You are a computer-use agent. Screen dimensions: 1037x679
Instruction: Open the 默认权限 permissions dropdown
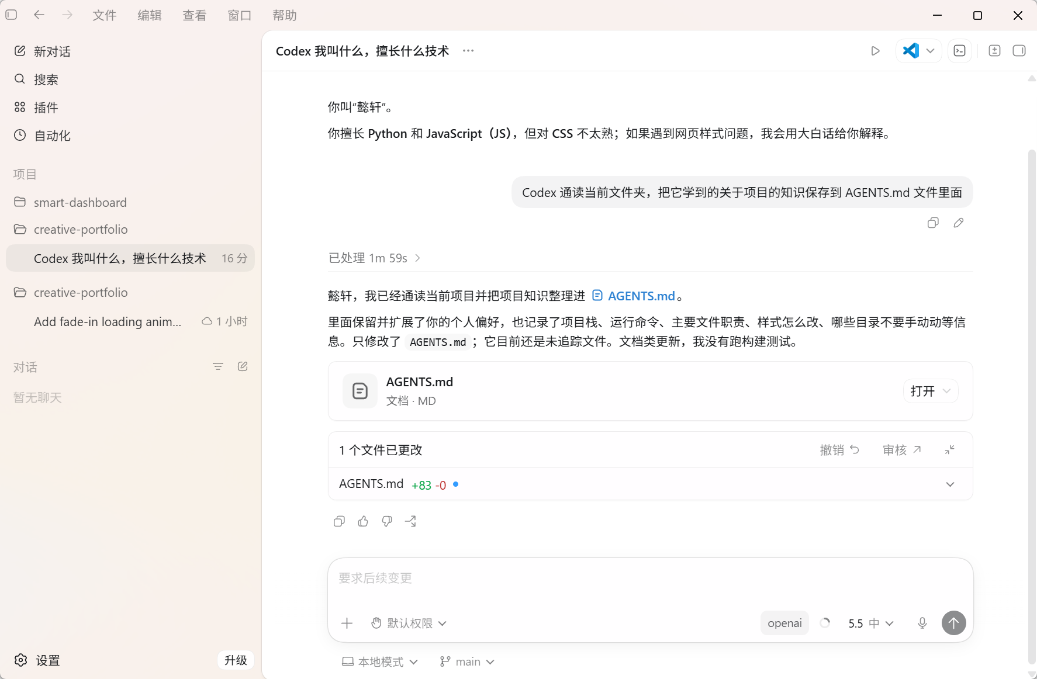409,623
